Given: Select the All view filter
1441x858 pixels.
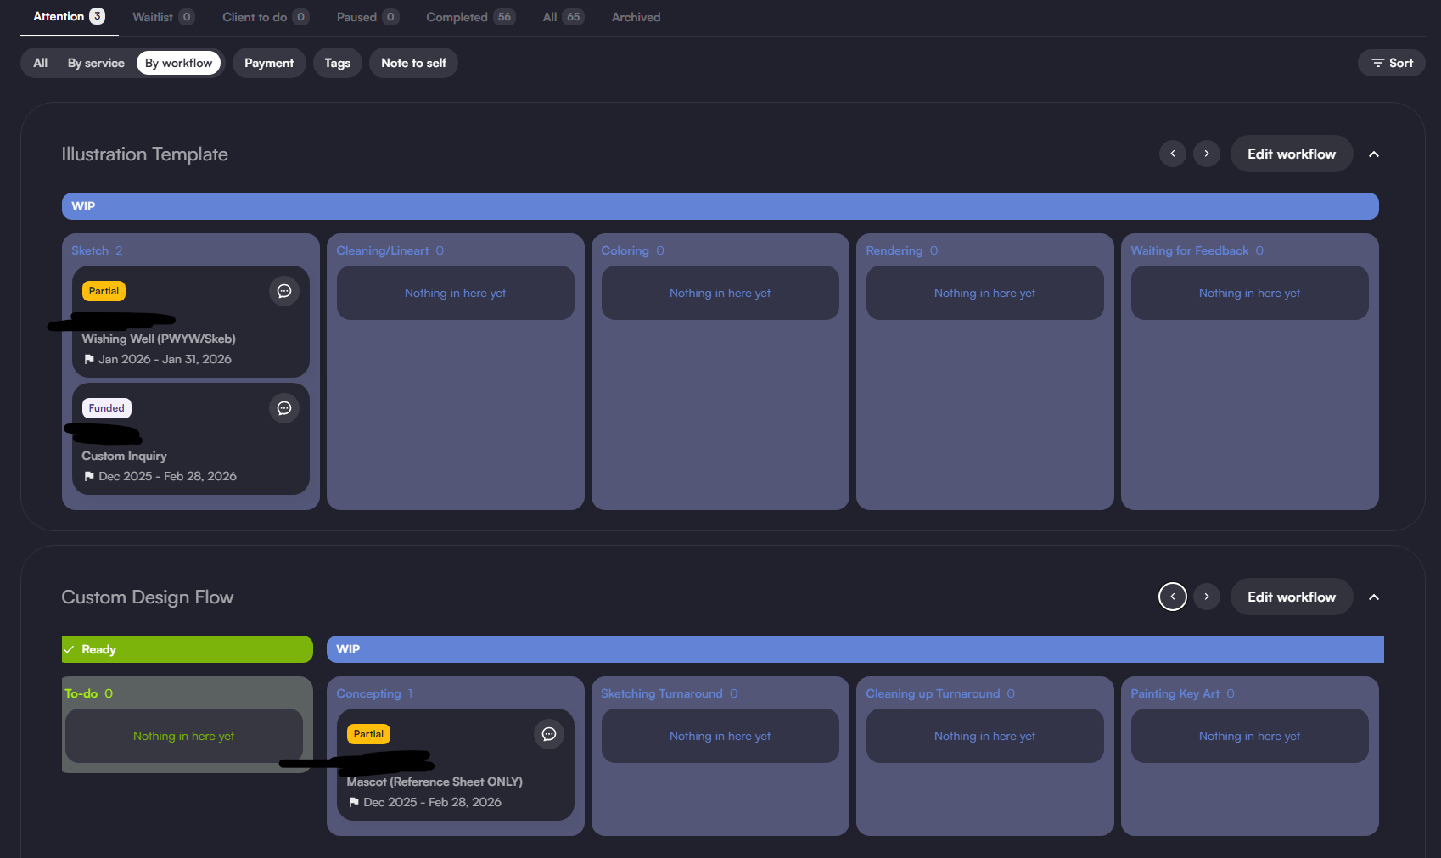Looking at the screenshot, I should click(x=40, y=63).
